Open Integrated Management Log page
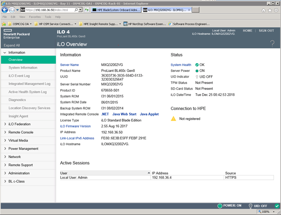The image size is (281, 215). 28,84
